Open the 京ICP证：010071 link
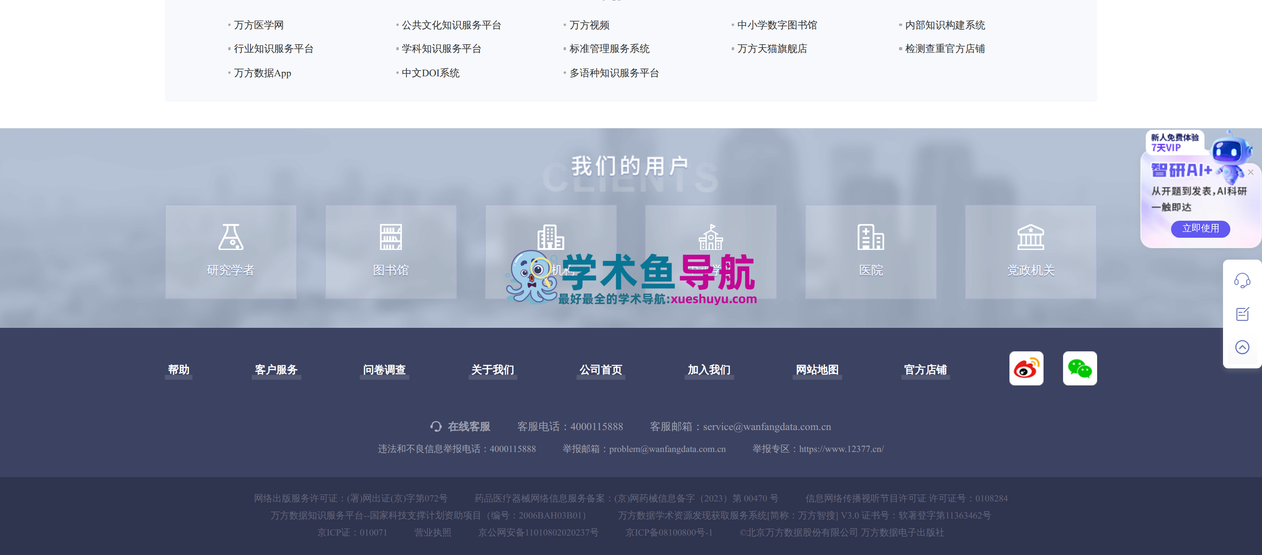This screenshot has height=555, width=1262. [352, 532]
